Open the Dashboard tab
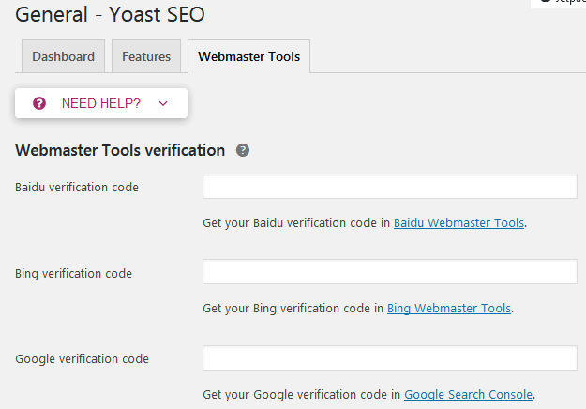The image size is (586, 409). coord(63,56)
